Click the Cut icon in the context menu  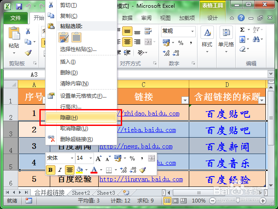(x=51, y=5)
